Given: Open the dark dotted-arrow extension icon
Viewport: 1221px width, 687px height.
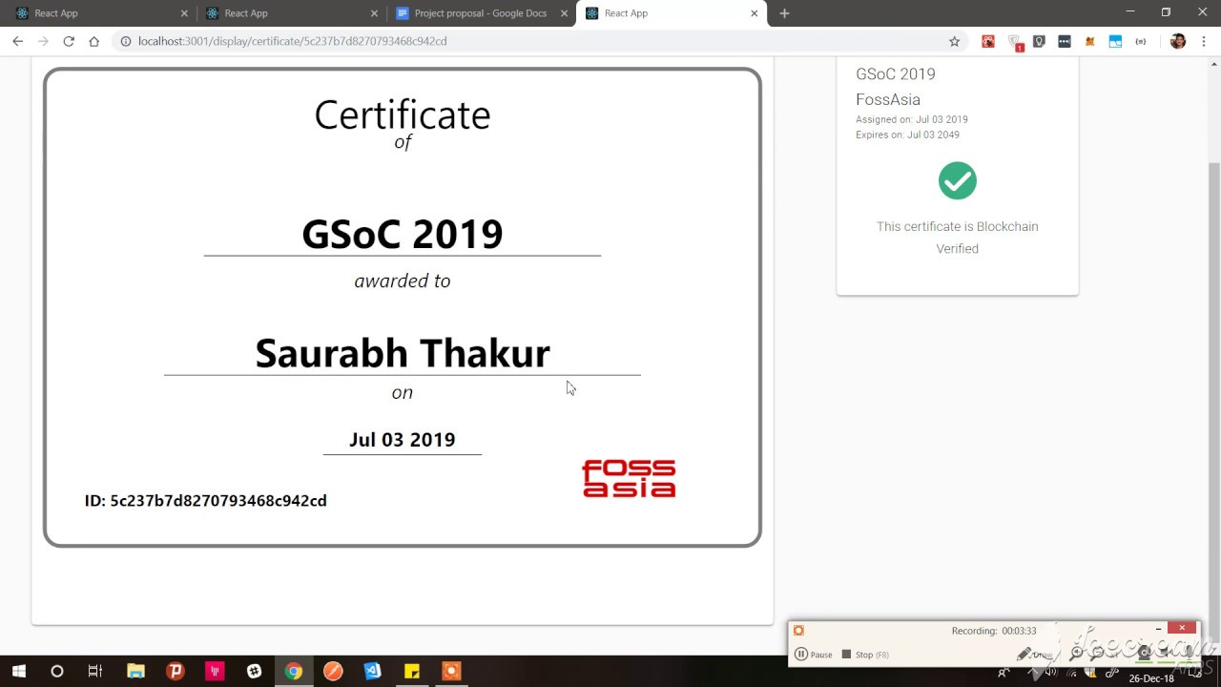Looking at the screenshot, I should pos(1065,41).
